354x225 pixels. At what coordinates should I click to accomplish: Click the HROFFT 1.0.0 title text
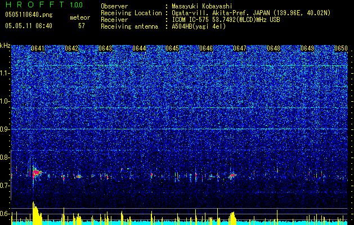(44, 4)
